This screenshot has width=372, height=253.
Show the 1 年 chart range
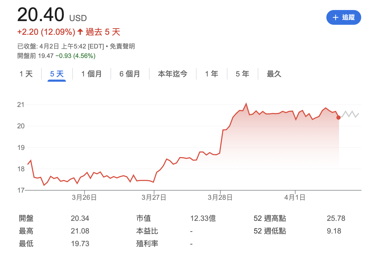pos(212,74)
